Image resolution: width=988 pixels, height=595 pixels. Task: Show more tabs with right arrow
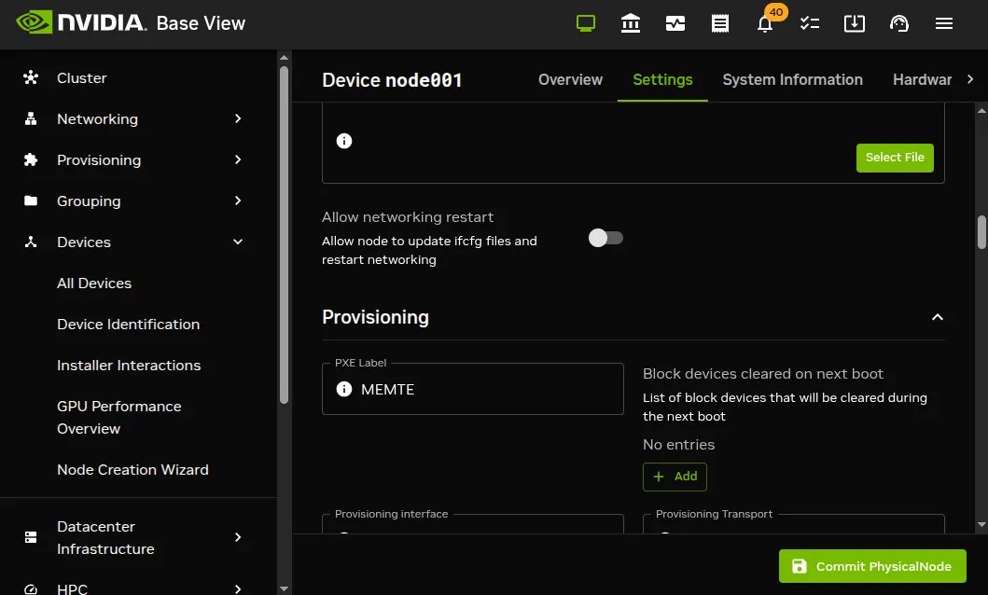click(x=970, y=79)
